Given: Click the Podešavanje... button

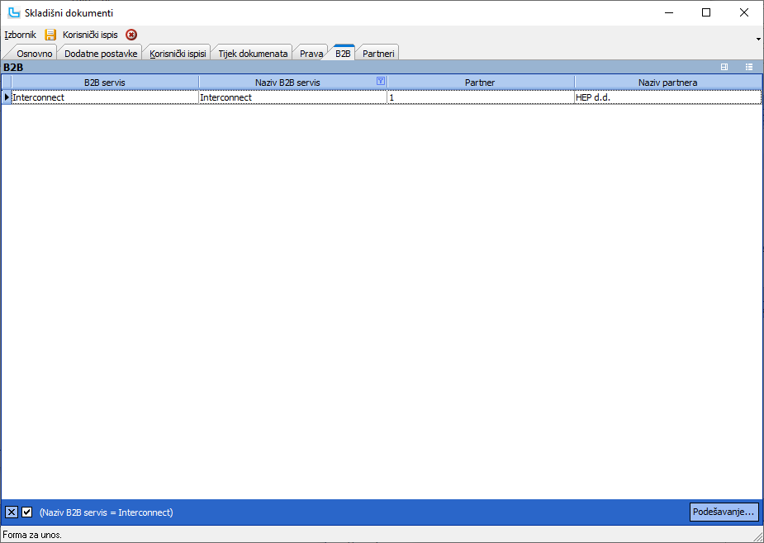Looking at the screenshot, I should click(x=724, y=512).
